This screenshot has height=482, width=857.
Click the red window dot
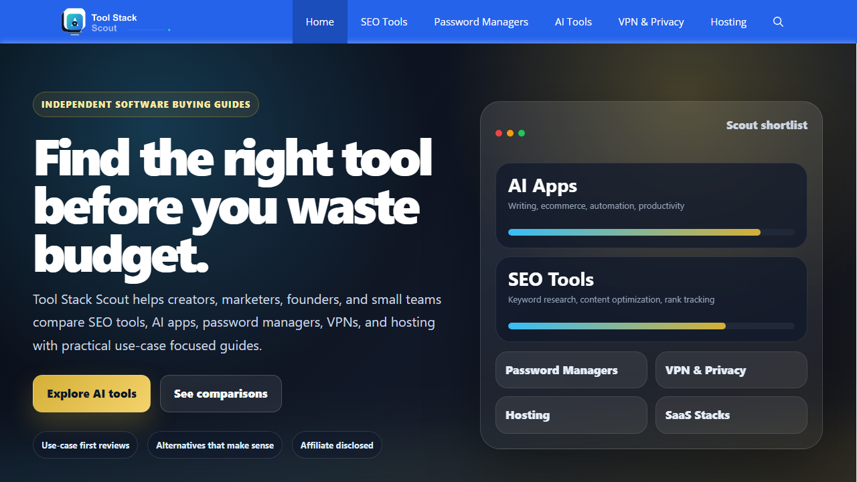pyautogui.click(x=499, y=133)
